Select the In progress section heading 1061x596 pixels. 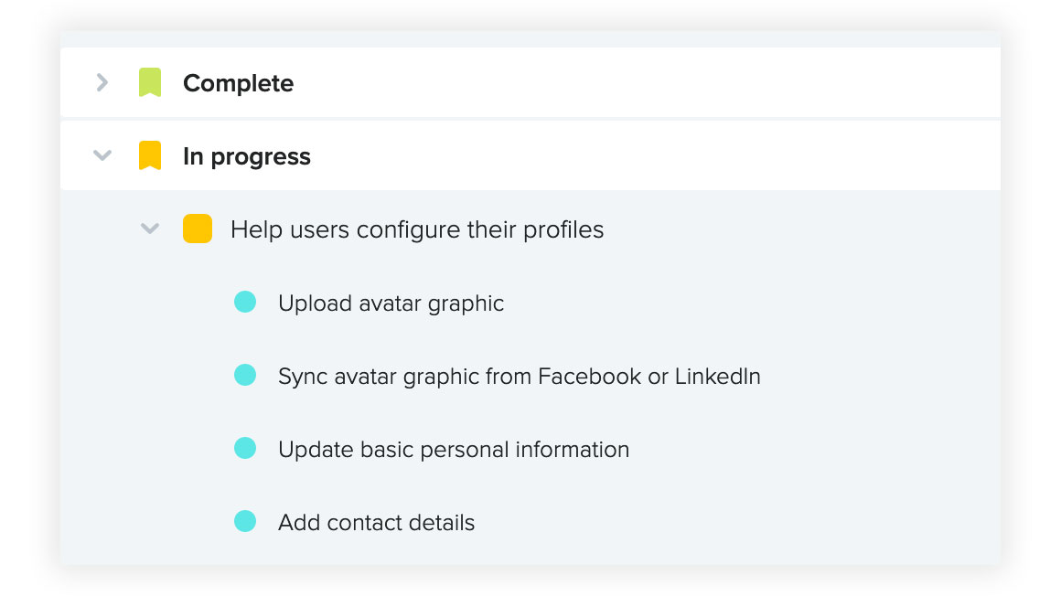tap(246, 156)
